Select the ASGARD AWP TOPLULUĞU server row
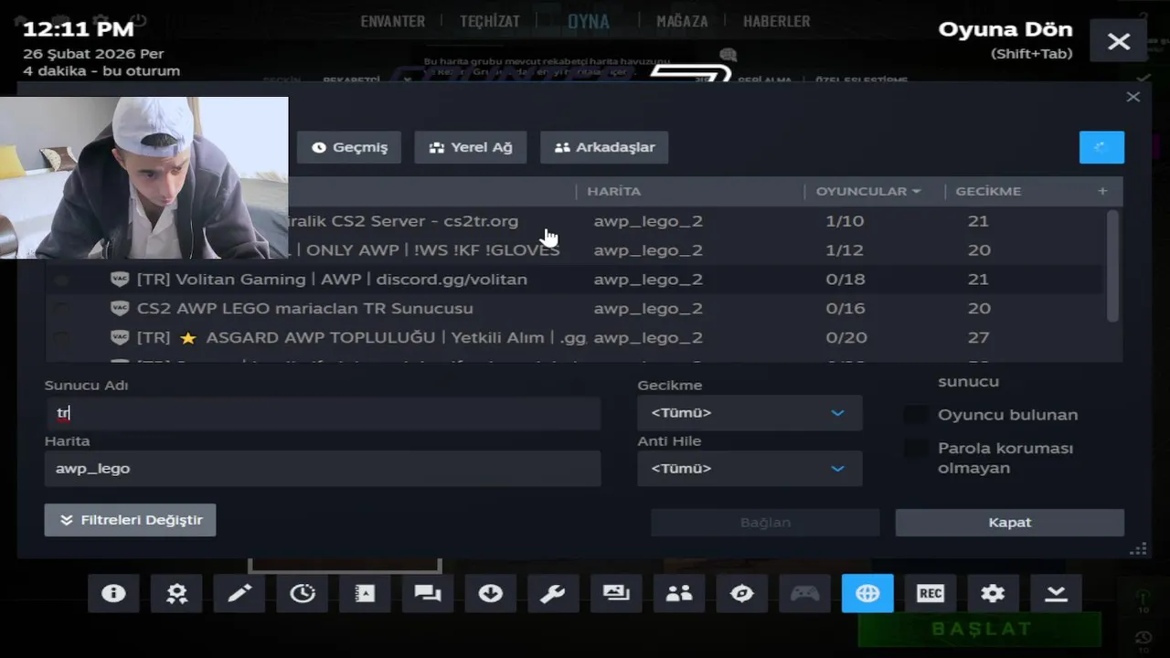The image size is (1170, 658). tap(574, 337)
